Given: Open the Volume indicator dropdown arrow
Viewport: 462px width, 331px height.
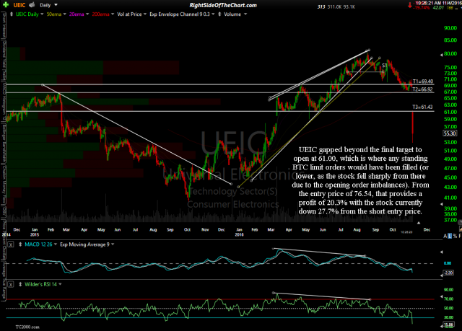Looking at the screenshot, I should 245,14.
